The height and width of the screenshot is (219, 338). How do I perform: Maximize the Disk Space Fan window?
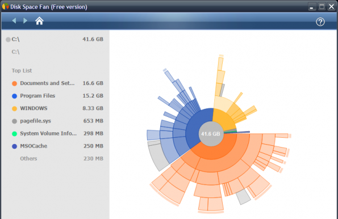322,6
